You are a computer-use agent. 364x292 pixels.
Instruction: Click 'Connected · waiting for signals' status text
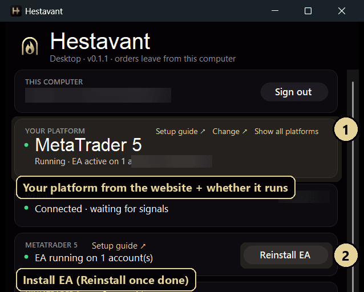pyautogui.click(x=102, y=209)
